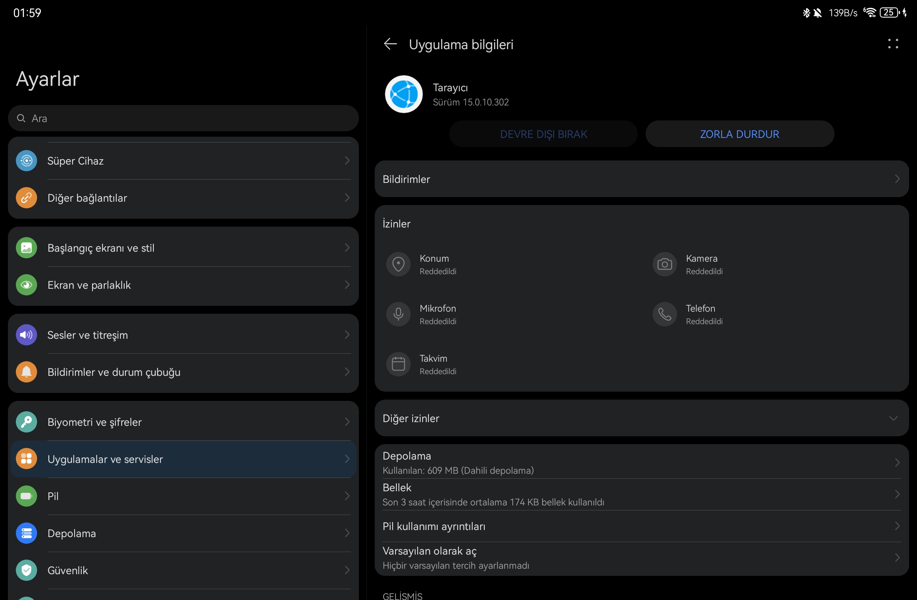Open the Takvim calendar permission icon
The height and width of the screenshot is (600, 917).
tap(398, 364)
